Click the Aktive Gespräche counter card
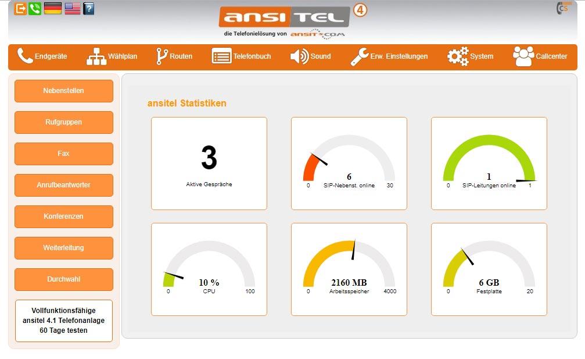Image resolution: width=585 pixels, height=359 pixels. coord(209,163)
